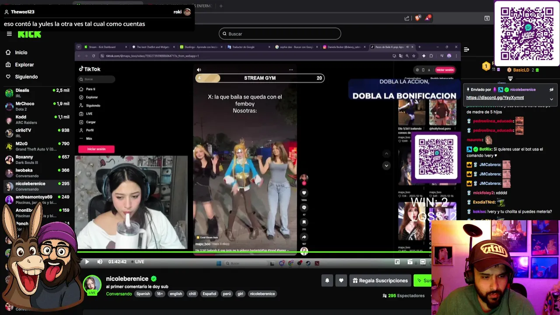Open Cargar in TikTok sidebar

[x=87, y=122]
